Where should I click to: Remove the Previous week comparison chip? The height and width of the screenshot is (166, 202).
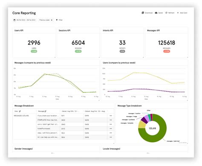[52, 20]
